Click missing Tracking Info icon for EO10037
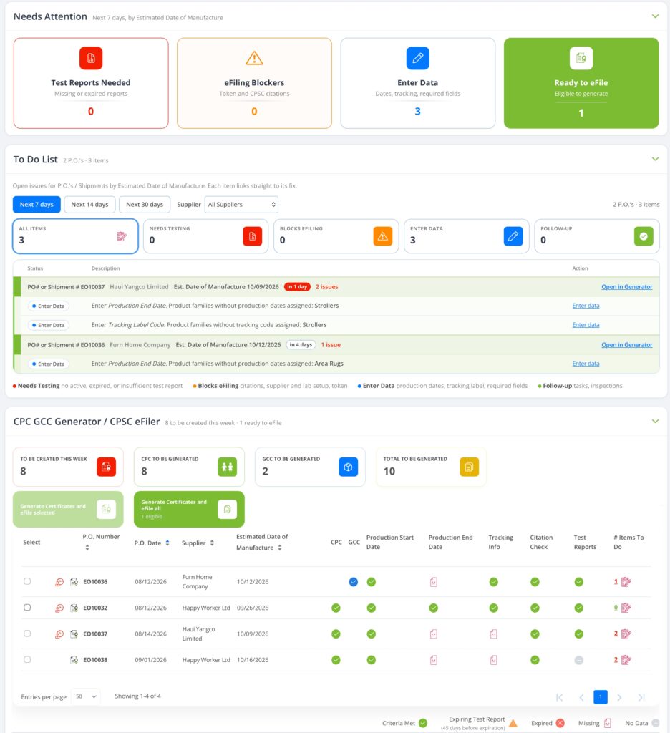Image resolution: width=670 pixels, height=733 pixels. pos(494,634)
